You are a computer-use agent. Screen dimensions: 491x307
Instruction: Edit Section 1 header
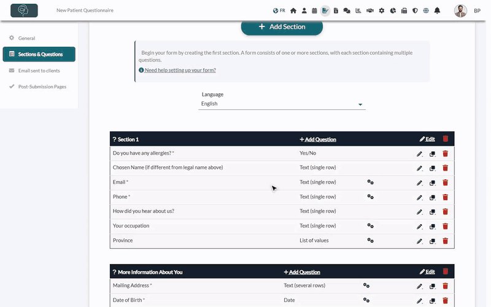(427, 139)
